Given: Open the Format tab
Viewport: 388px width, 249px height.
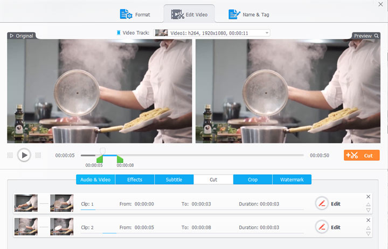Looking at the screenshot, I should click(x=135, y=15).
